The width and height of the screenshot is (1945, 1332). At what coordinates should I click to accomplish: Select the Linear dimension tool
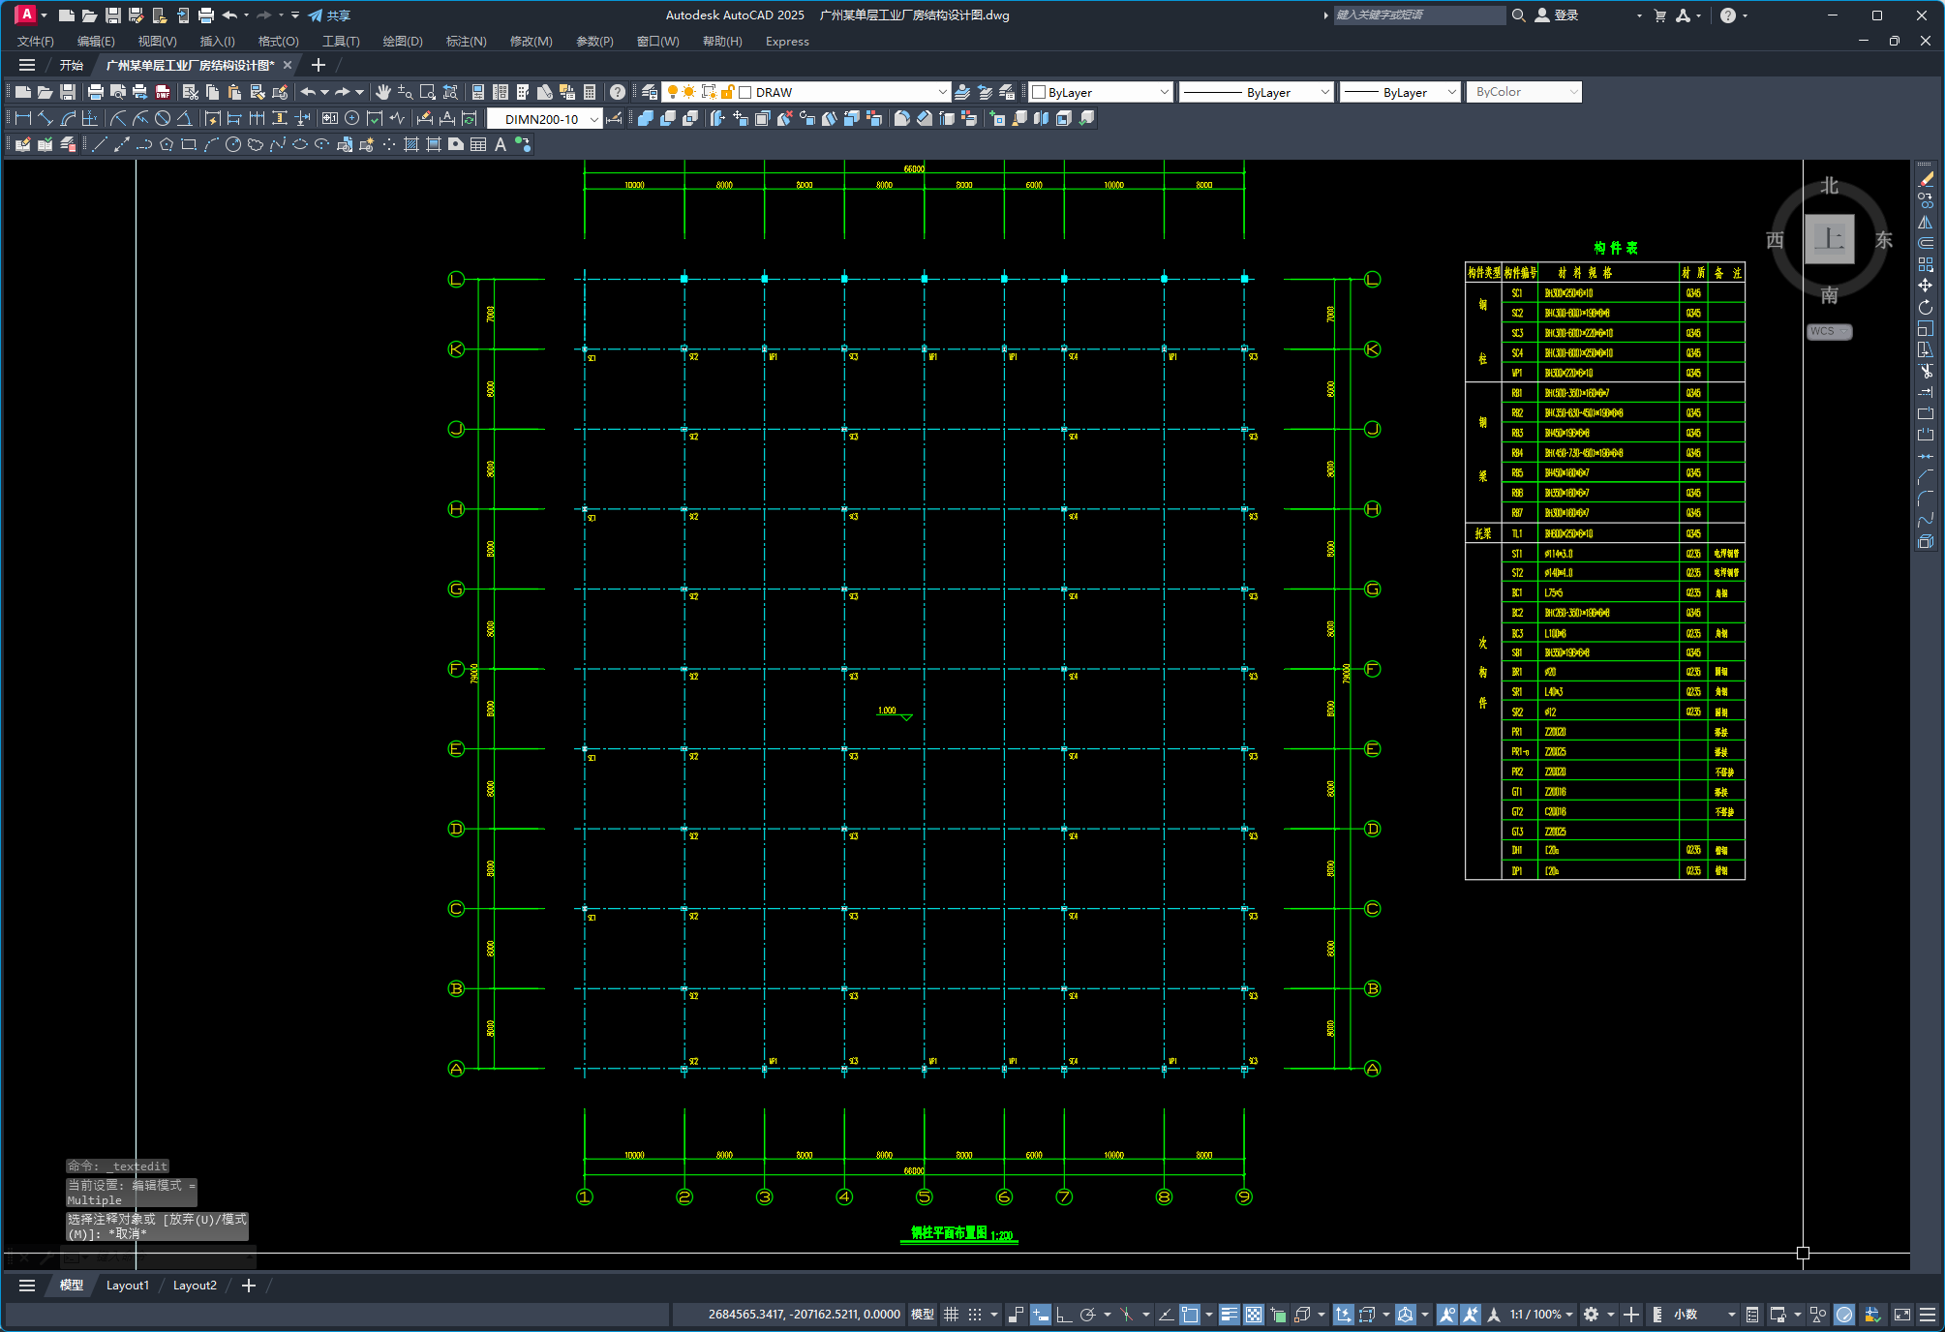(23, 118)
